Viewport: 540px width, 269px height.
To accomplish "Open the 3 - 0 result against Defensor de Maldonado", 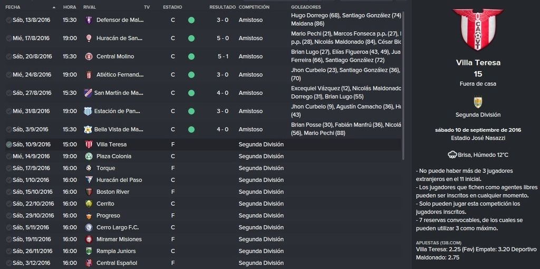I will click(x=223, y=20).
